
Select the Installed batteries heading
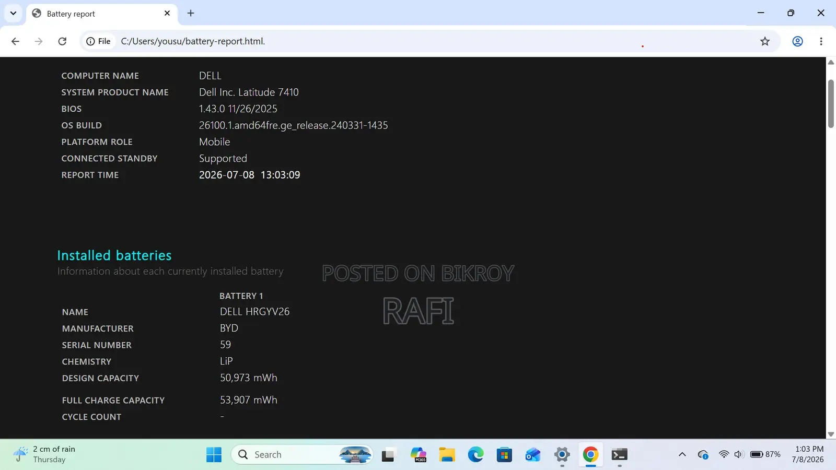click(114, 255)
